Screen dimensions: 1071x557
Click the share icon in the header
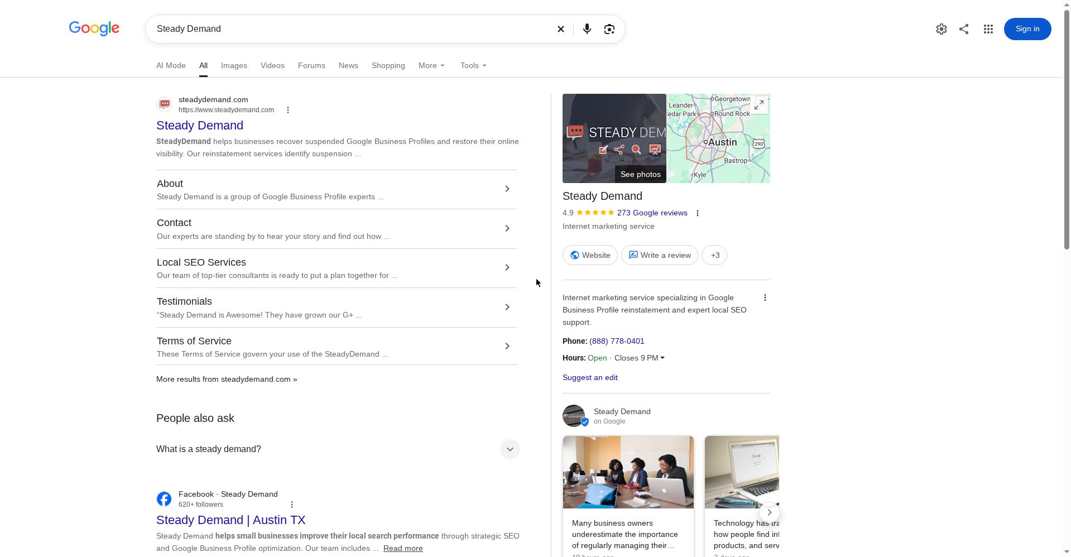click(964, 29)
